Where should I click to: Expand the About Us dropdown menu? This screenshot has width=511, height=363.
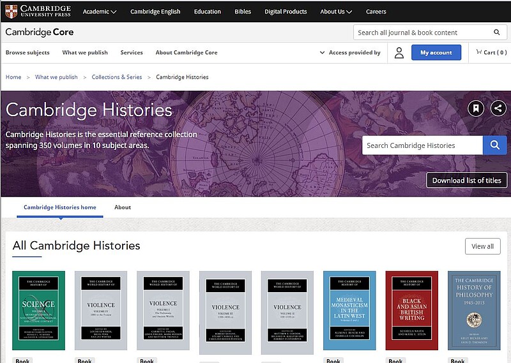click(x=336, y=11)
